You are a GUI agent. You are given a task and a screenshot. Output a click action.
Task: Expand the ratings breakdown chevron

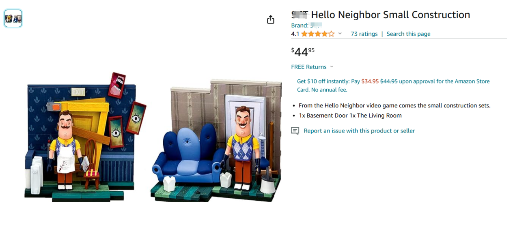click(340, 34)
